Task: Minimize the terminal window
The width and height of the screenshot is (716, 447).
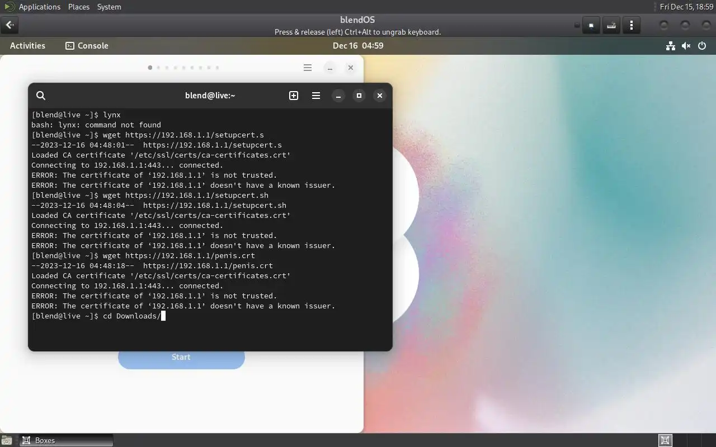Action: pos(338,96)
